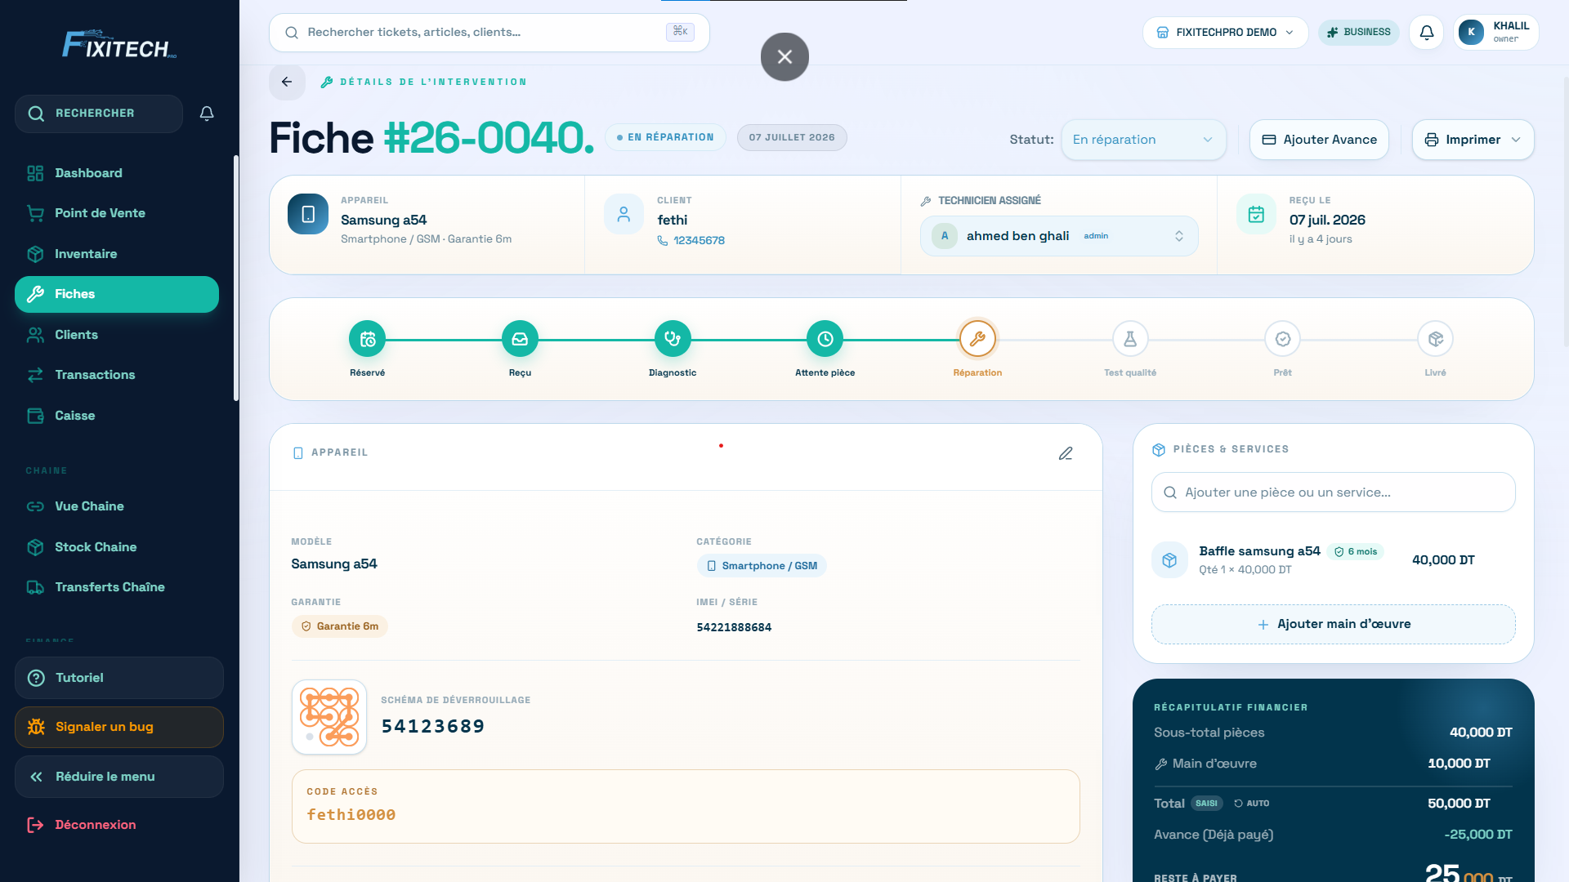Screen dimensions: 1569x882
Task: Click the unlock pattern schema thumbnail
Action: point(329,717)
